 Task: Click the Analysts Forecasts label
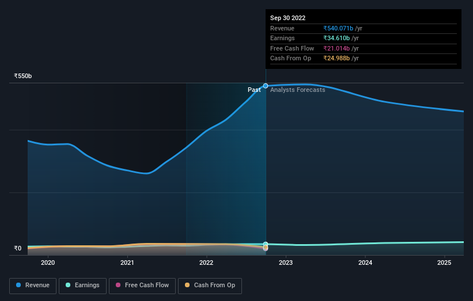298,90
